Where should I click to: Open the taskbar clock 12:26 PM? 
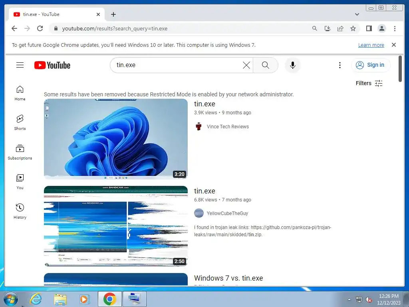389,299
